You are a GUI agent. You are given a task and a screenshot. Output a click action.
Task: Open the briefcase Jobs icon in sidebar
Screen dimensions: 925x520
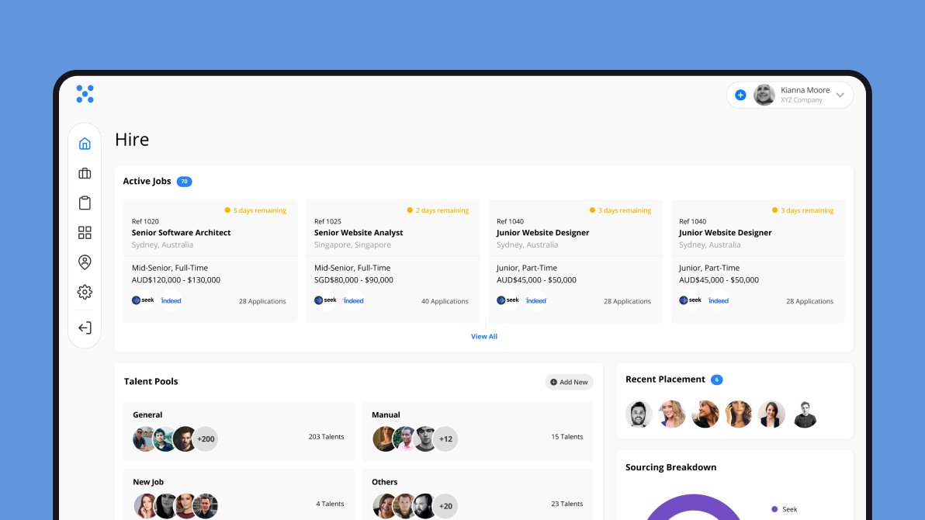tap(85, 173)
